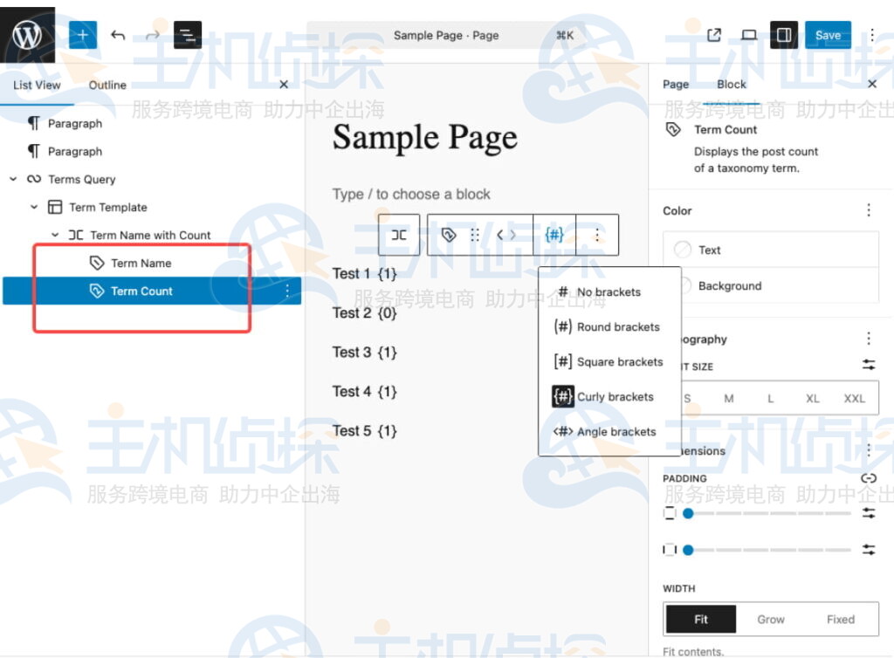894x658 pixels.
Task: Set custom vertical padding size
Action: coord(869,513)
